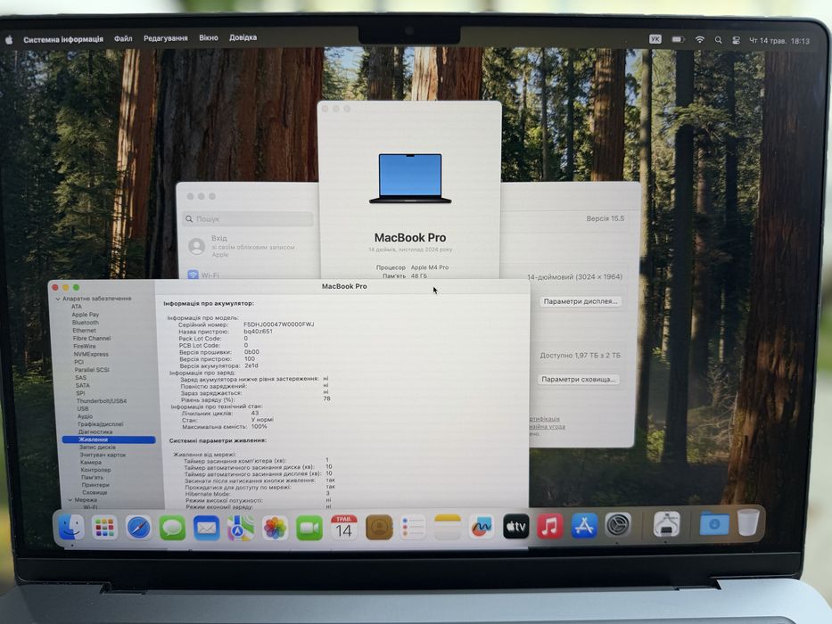Select PCI in the hardware list

tap(79, 362)
